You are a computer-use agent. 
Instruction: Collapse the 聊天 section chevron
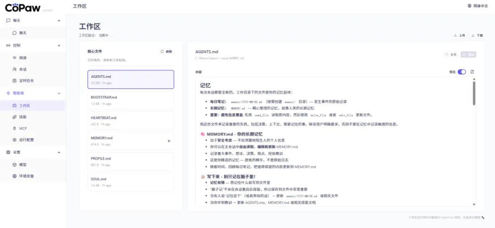[59, 21]
